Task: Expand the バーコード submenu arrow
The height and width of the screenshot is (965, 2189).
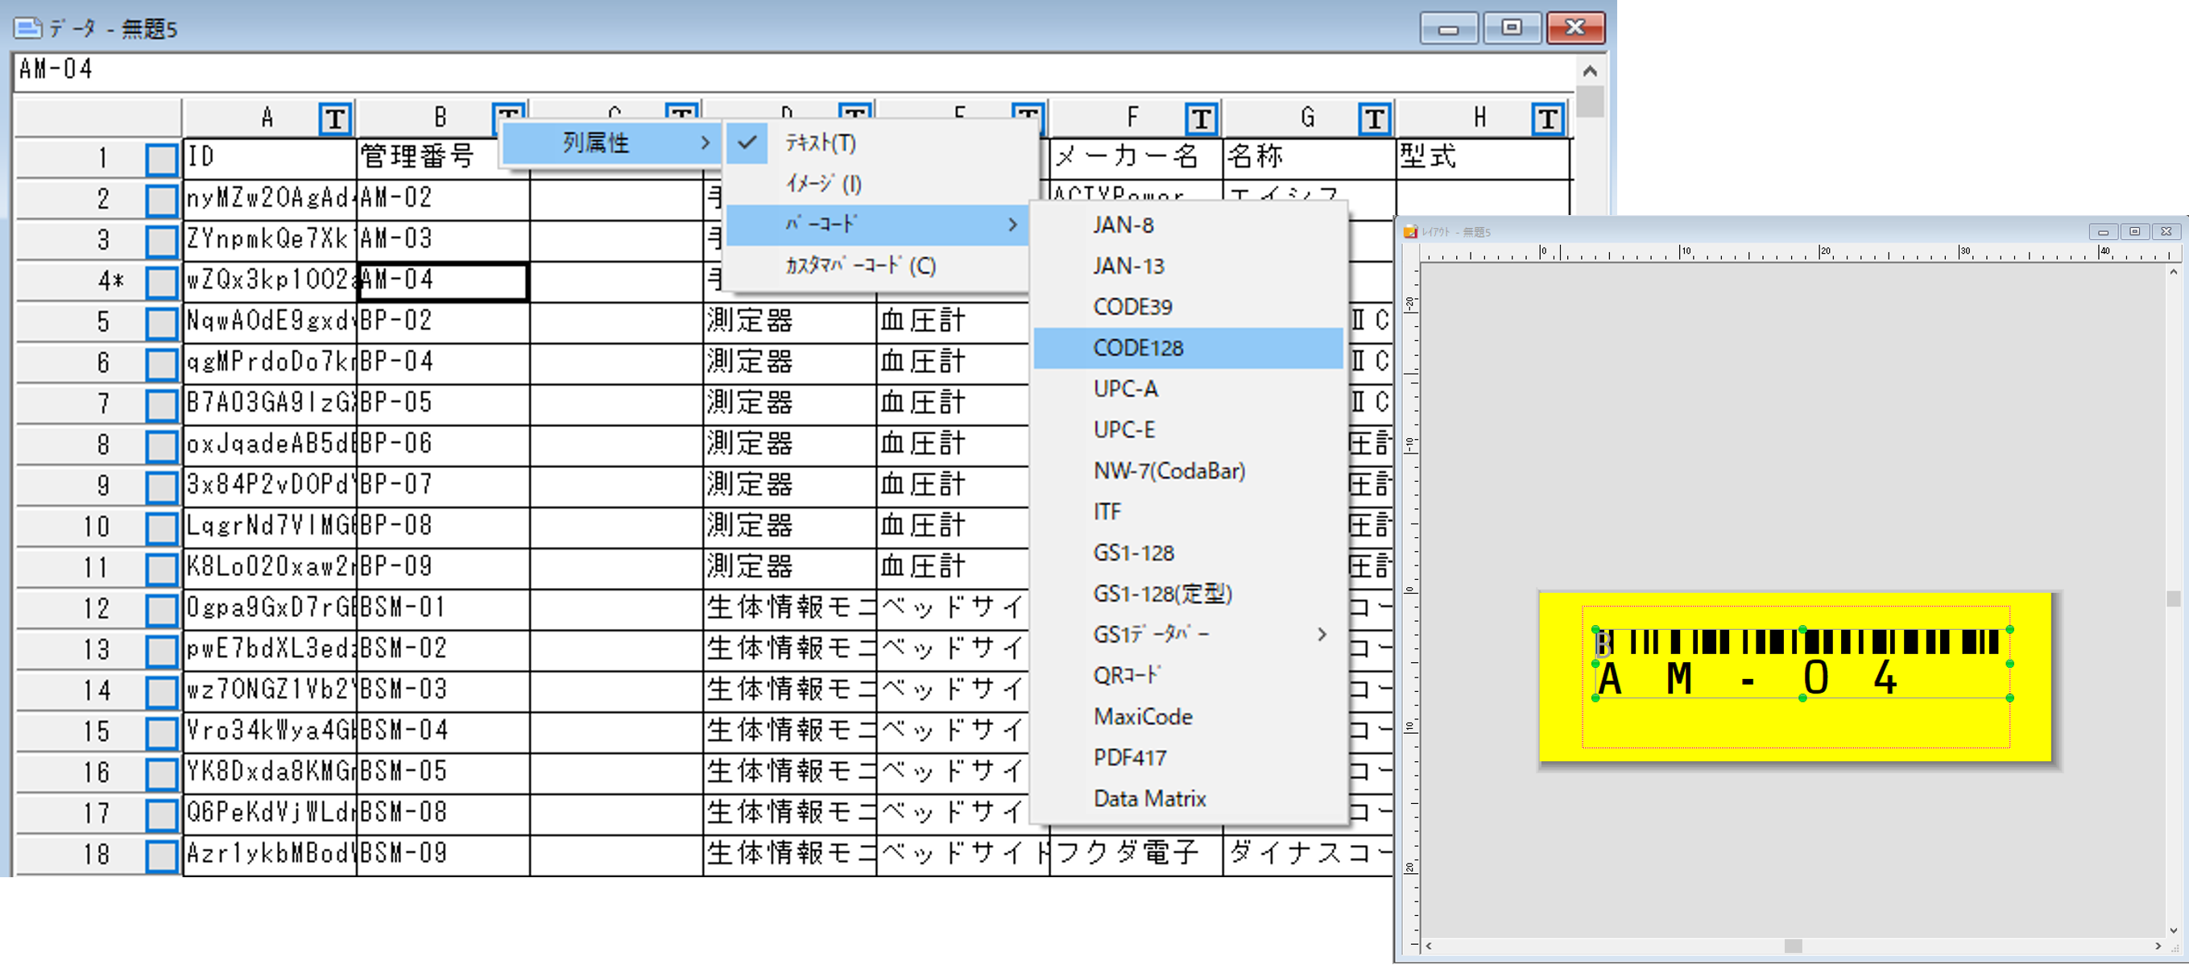Action: (1012, 225)
